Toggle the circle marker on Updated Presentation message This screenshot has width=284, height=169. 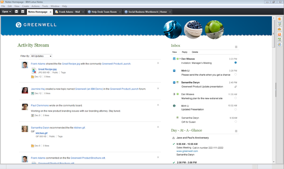(x=235, y=109)
